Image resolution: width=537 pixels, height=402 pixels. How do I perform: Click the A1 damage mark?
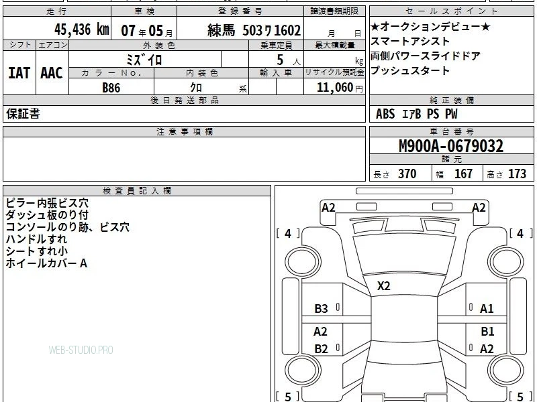tap(487, 308)
